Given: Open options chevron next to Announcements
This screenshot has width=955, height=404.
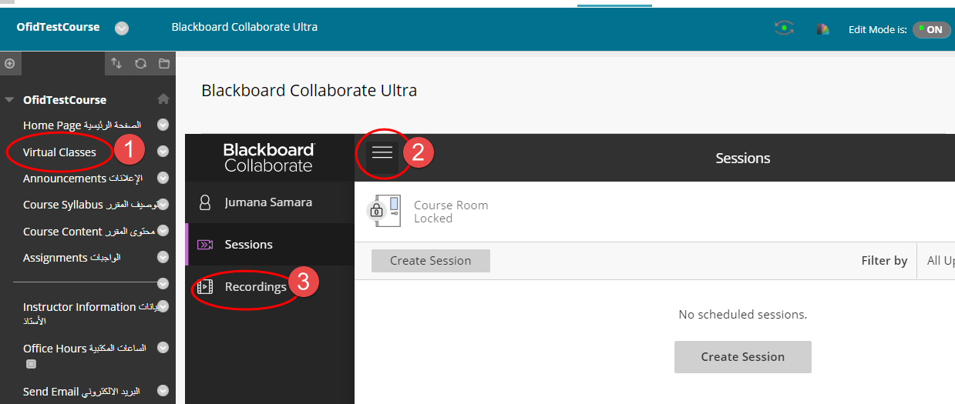Looking at the screenshot, I should tap(163, 178).
